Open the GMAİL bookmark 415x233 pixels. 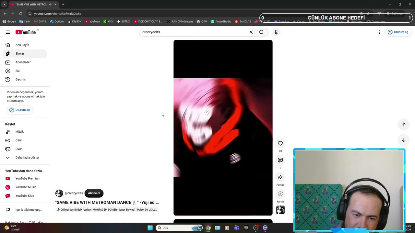pyautogui.click(x=40, y=22)
